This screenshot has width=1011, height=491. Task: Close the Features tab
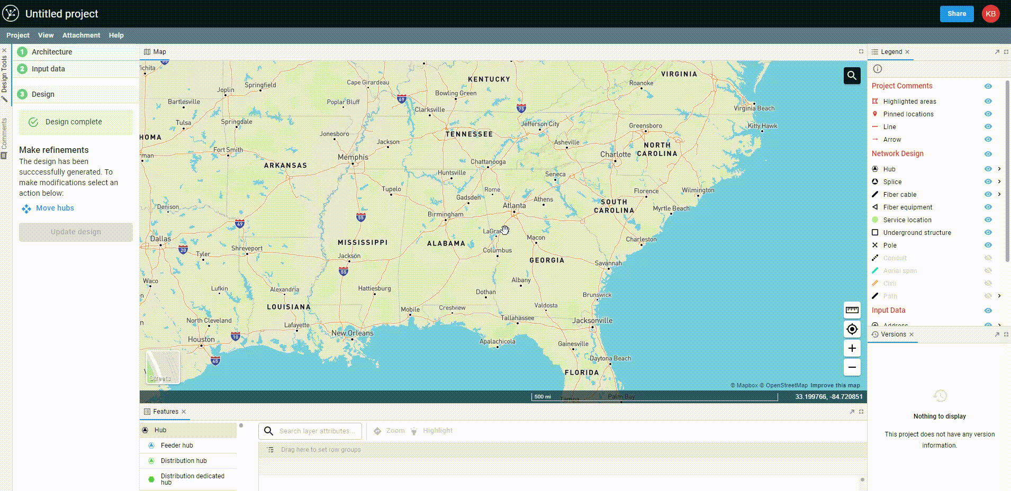tap(184, 412)
